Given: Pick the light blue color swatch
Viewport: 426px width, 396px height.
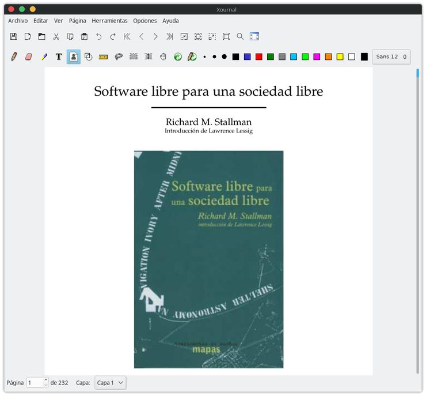Looking at the screenshot, I should coord(294,56).
